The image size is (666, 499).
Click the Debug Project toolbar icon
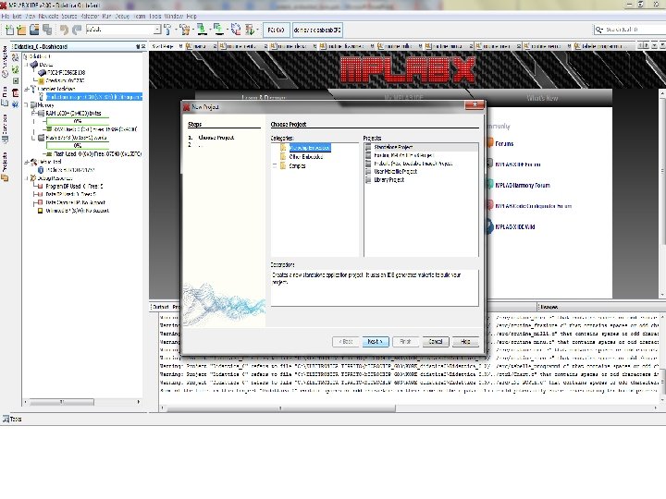pos(250,30)
